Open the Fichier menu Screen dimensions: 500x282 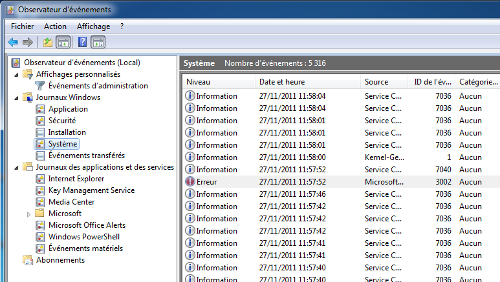22,26
